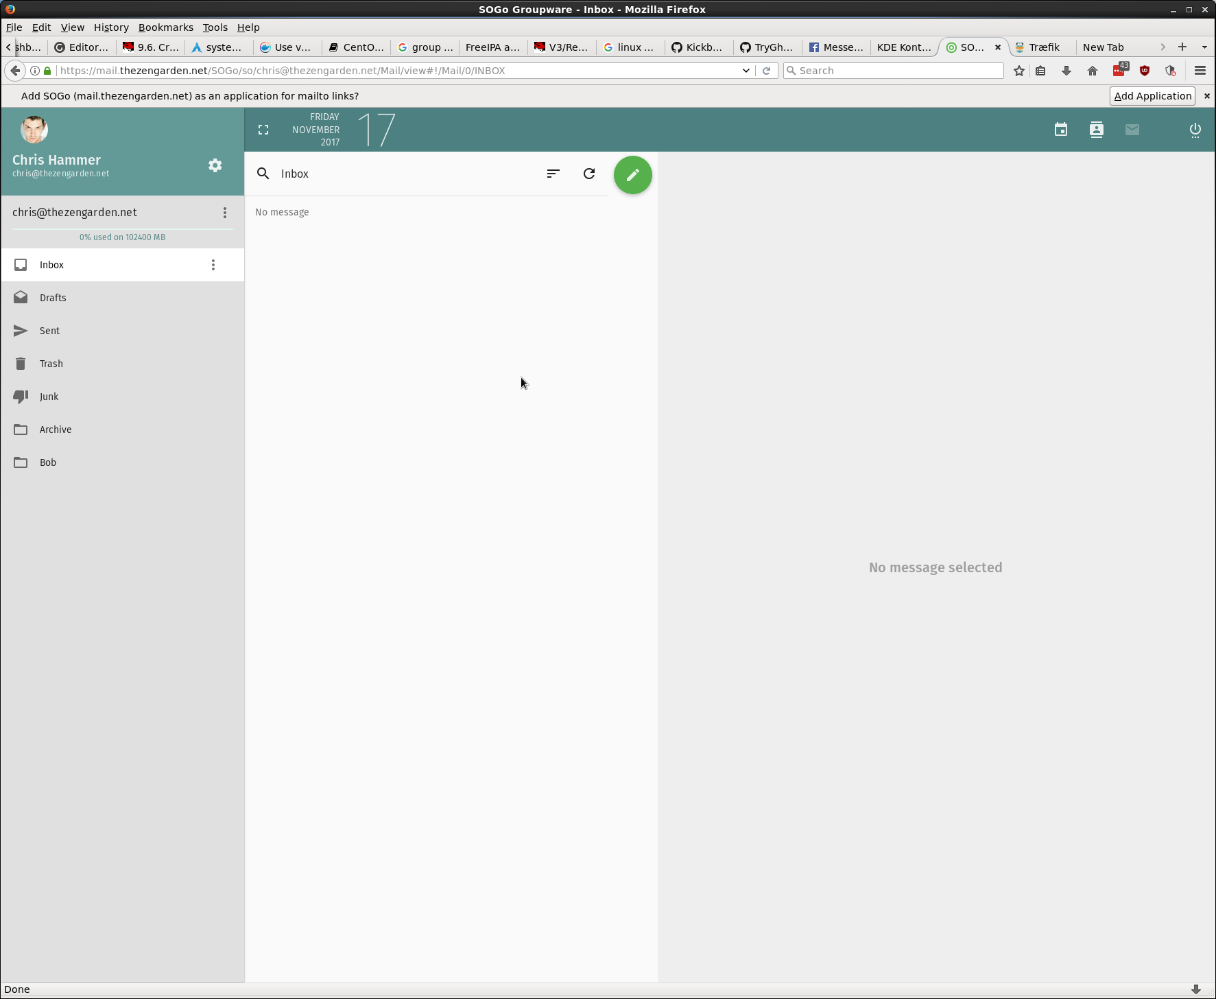The height and width of the screenshot is (999, 1216).
Task: Open preferences gear icon beside Chris Hammer
Action: [x=215, y=165]
